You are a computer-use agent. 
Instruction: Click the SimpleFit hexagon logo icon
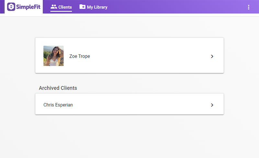click(11, 7)
